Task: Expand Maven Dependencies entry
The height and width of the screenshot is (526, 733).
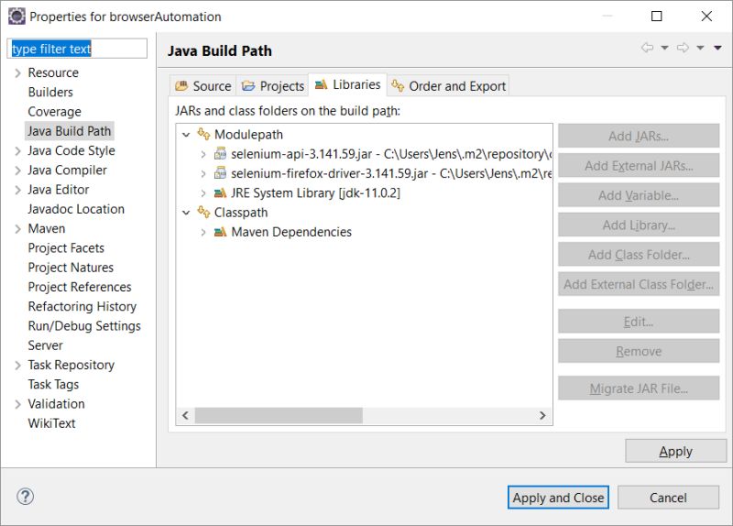Action: (202, 233)
